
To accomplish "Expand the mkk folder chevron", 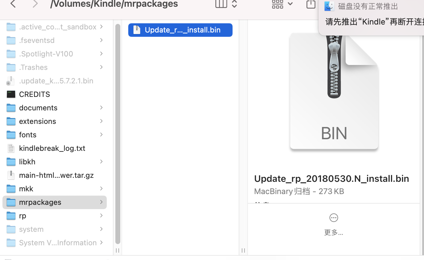I will point(101,189).
